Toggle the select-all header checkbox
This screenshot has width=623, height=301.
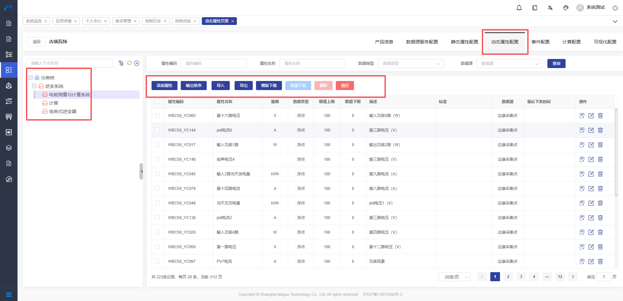pos(157,101)
